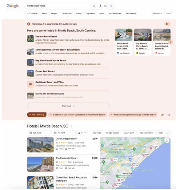The image size is (176, 190).
Task: Click the magnifying glass search icon
Action: pyautogui.click(x=111, y=6)
